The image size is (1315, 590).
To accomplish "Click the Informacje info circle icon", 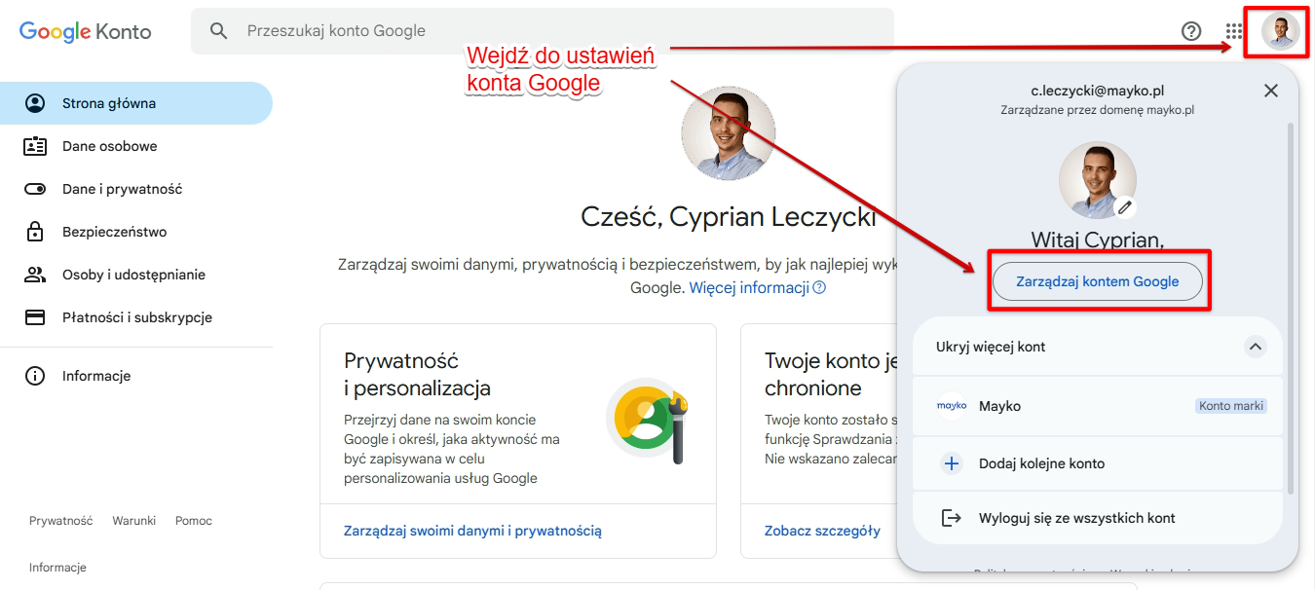I will coord(35,376).
